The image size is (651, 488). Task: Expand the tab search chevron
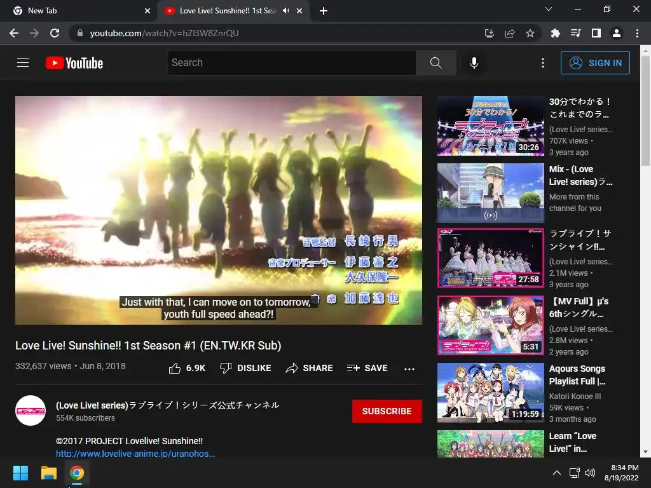tap(549, 9)
